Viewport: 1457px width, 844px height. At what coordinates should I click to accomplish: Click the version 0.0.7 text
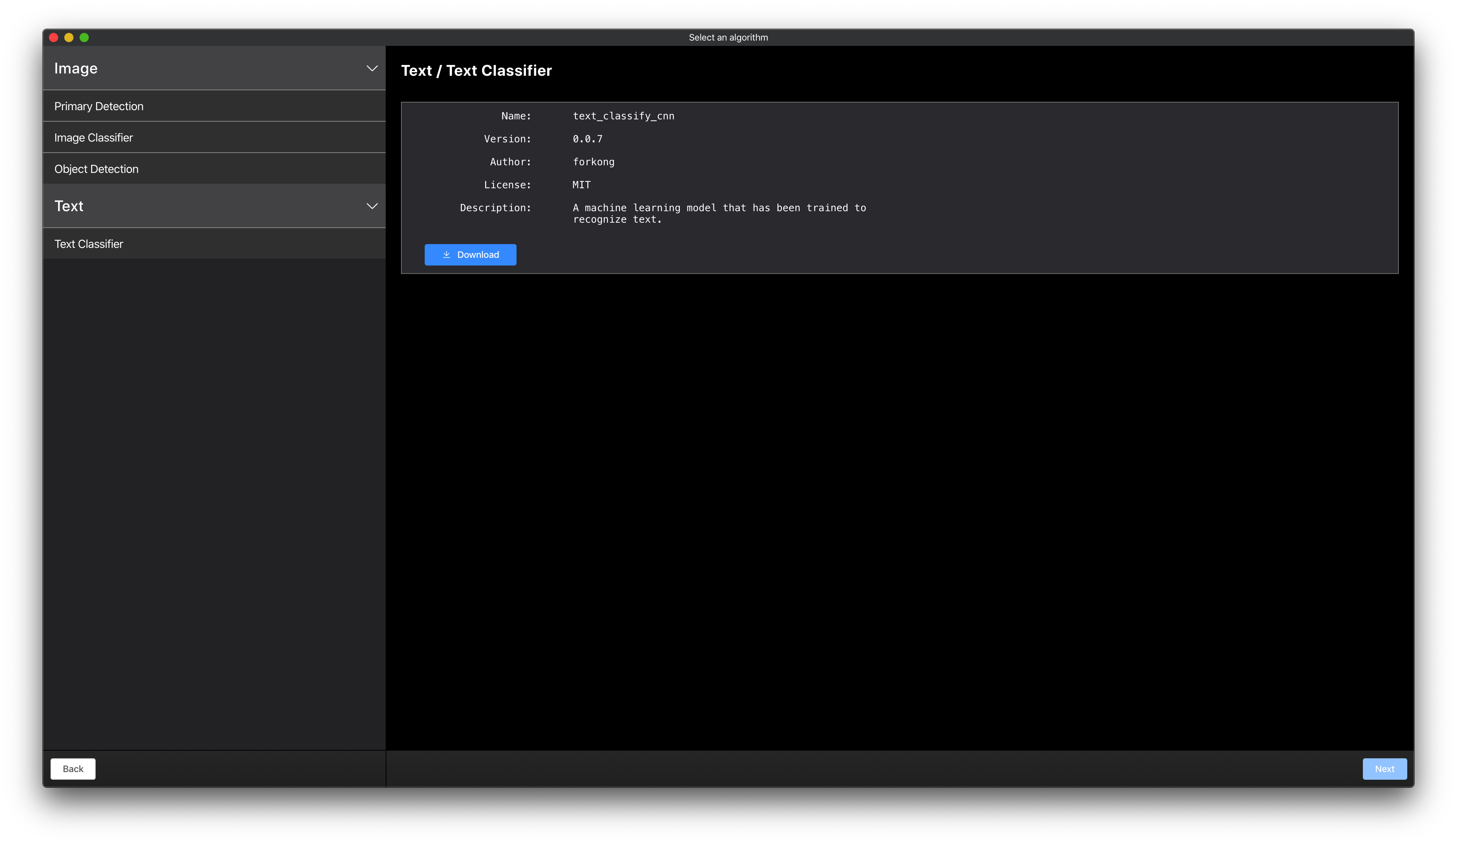587,139
